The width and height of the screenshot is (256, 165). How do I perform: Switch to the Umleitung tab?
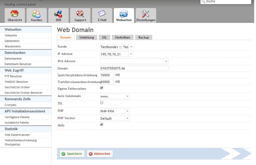[x=87, y=37]
